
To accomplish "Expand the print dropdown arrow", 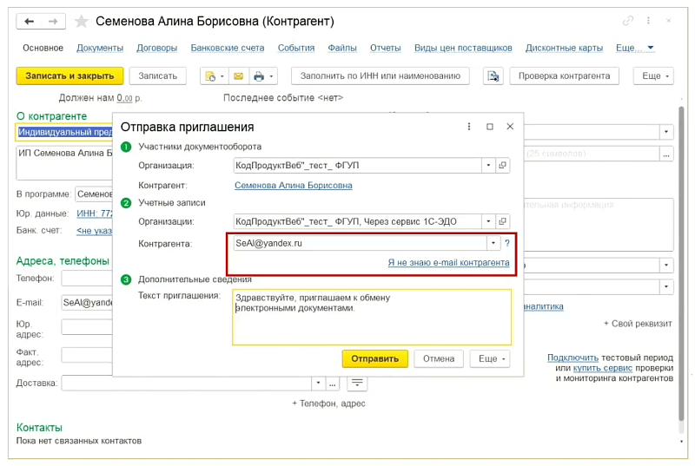I will click(x=271, y=76).
